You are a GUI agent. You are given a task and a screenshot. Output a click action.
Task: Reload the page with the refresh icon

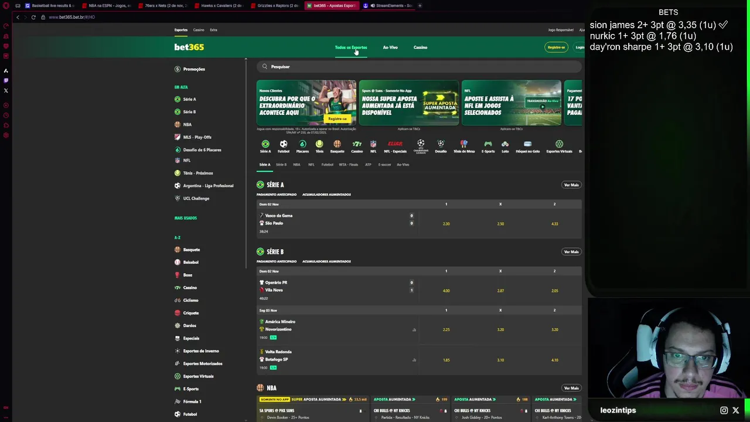click(x=33, y=17)
